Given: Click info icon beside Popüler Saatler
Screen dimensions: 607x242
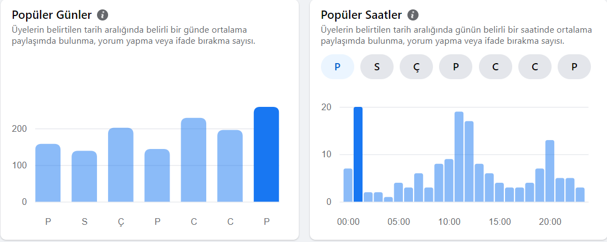Looking at the screenshot, I should pyautogui.click(x=414, y=15).
